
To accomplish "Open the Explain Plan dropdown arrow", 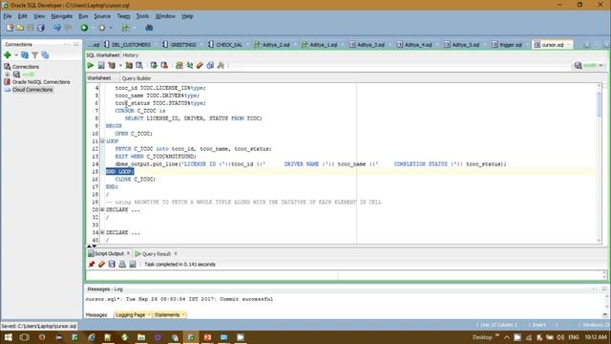I will coord(120,66).
